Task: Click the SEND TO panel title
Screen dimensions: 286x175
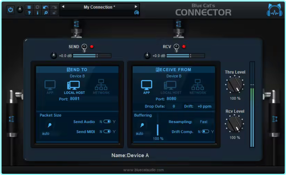Action: (77, 70)
